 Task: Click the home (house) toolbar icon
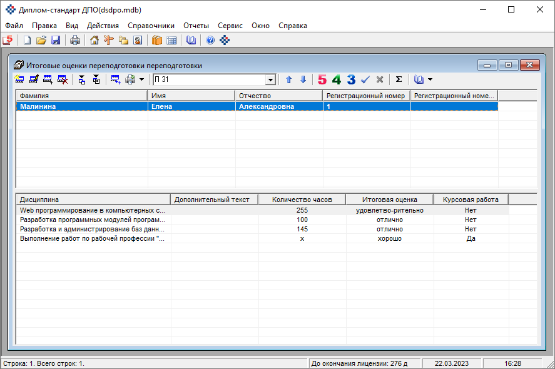pos(94,41)
